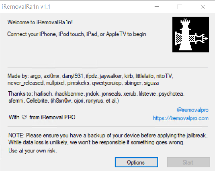Click the While data loss is unlikely line
Image resolution: width=215 pixels, height=171 pixels.
pyautogui.click(x=97, y=142)
